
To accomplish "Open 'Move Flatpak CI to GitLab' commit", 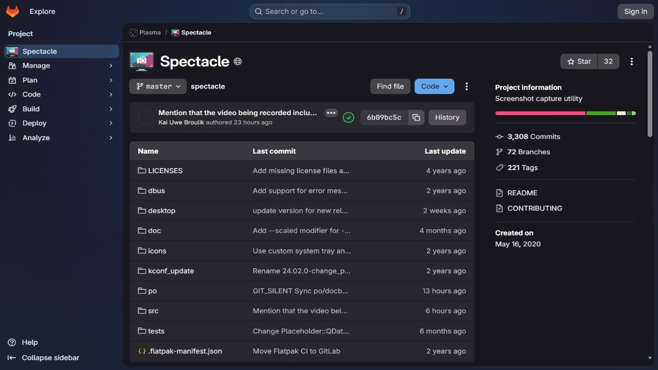I will pyautogui.click(x=297, y=351).
